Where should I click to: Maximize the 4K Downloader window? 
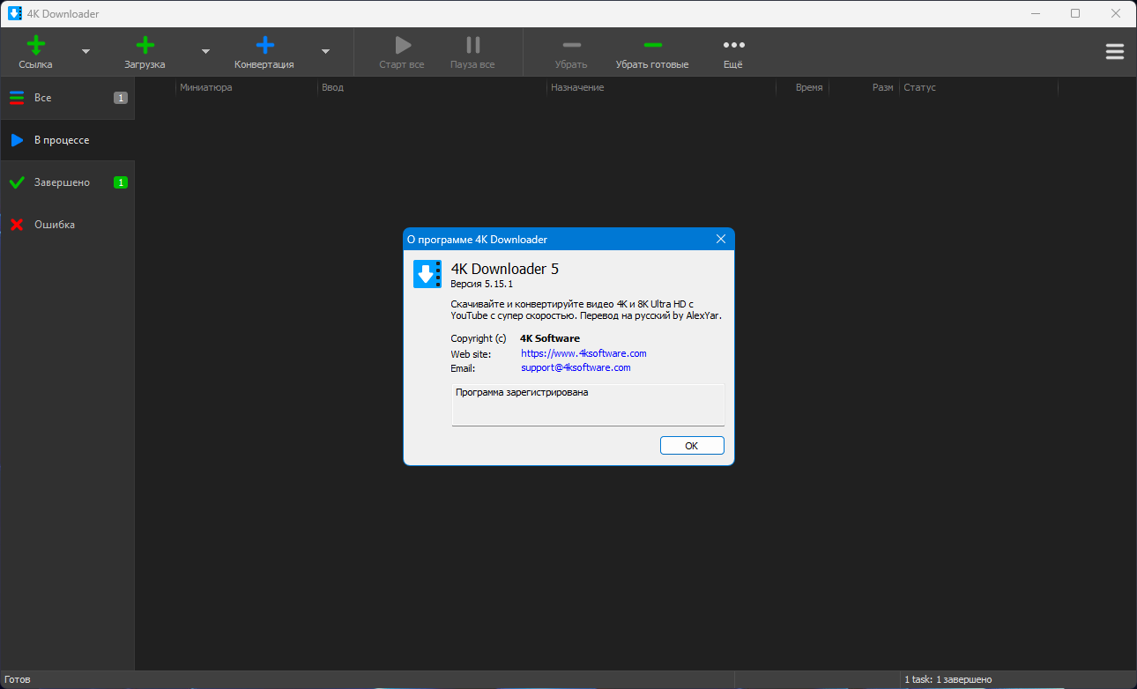coord(1075,13)
